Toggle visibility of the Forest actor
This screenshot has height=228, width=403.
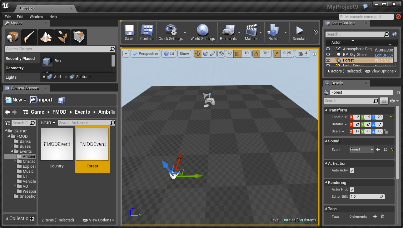tap(328, 60)
